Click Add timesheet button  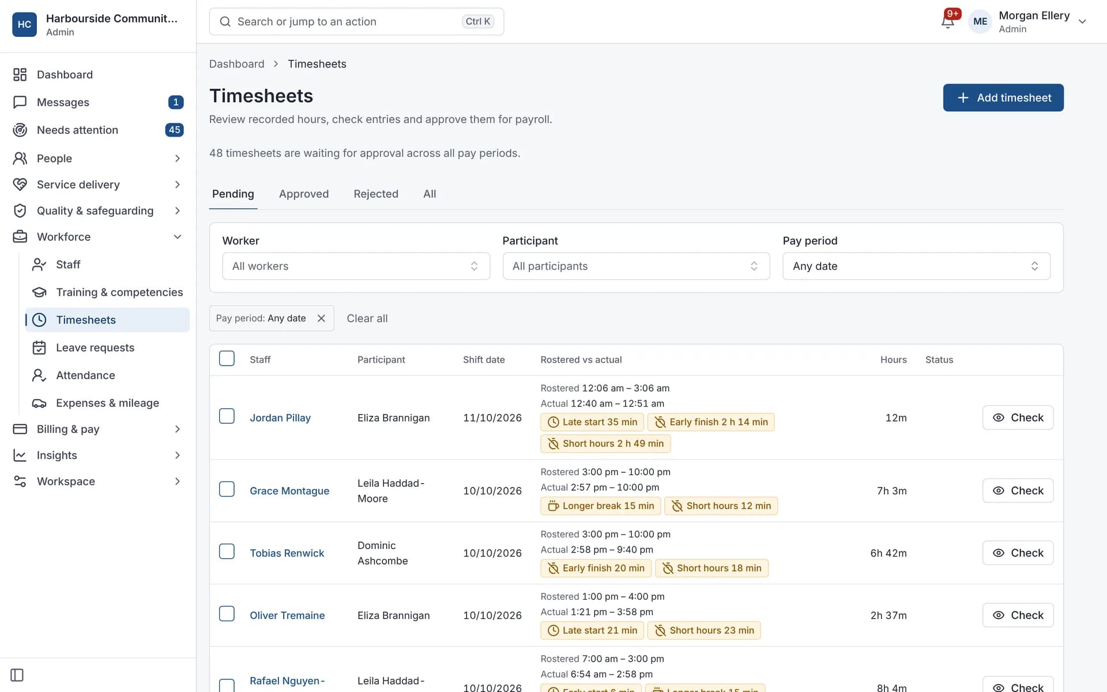point(1003,98)
